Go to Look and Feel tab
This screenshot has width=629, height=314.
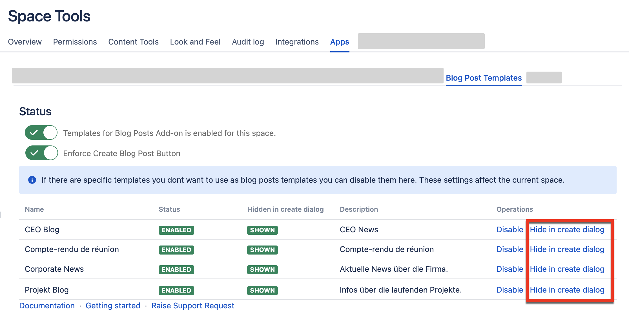[195, 42]
